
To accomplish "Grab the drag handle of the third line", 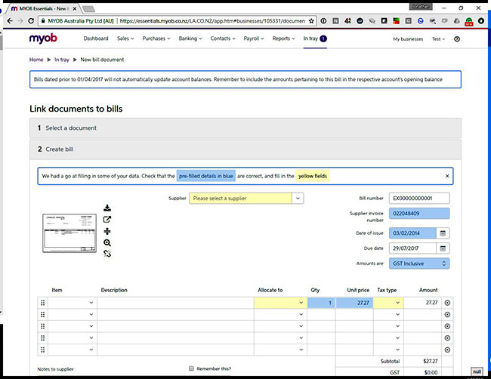I will tap(43, 326).
